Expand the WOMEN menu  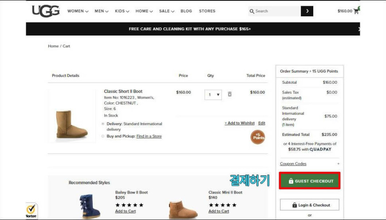coord(78,11)
